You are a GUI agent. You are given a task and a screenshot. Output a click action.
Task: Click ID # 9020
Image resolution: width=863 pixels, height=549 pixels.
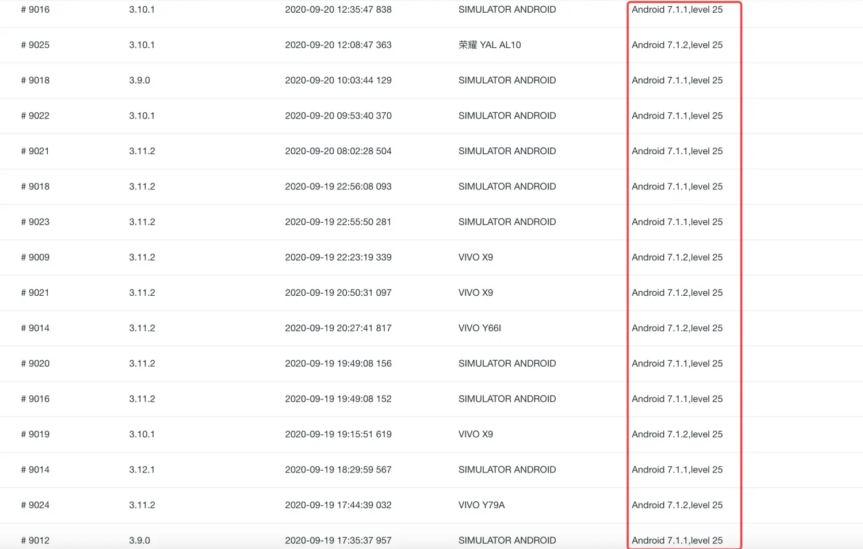pyautogui.click(x=35, y=363)
